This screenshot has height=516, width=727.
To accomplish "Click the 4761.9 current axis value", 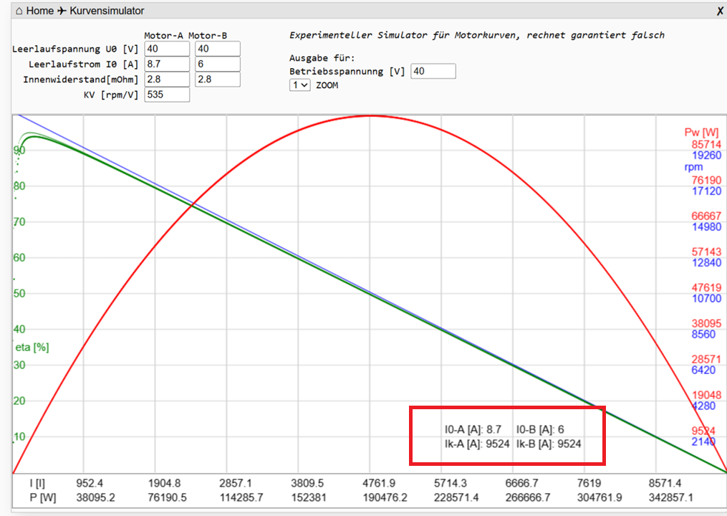I will click(379, 483).
